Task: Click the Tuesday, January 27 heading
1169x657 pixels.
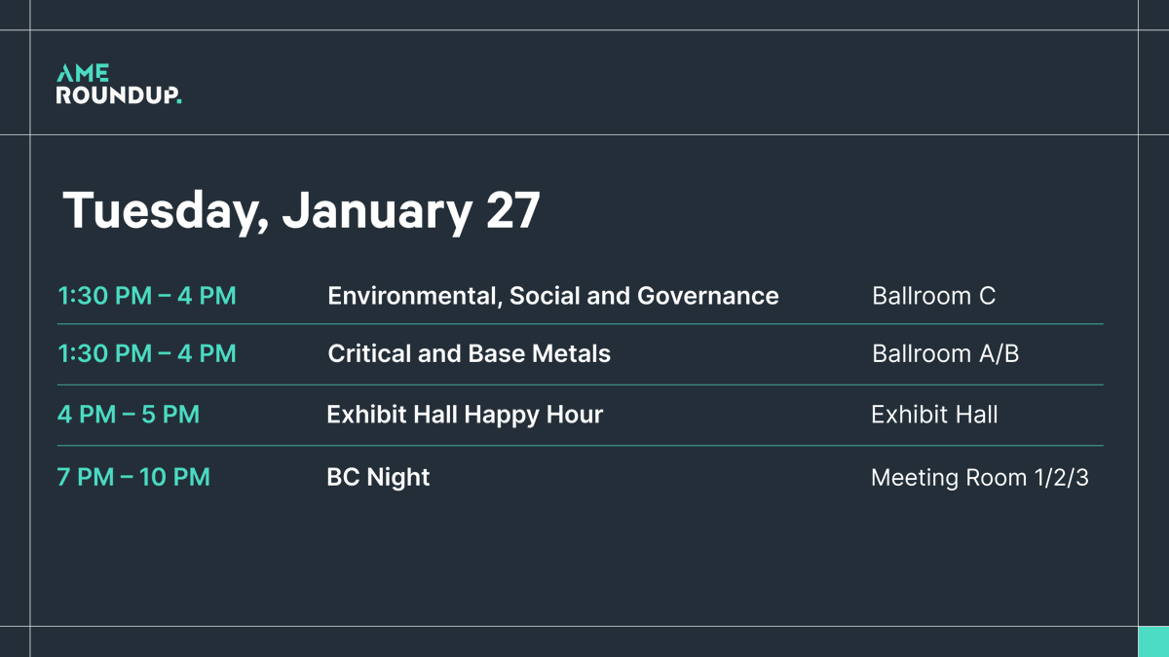Action: [x=301, y=210]
